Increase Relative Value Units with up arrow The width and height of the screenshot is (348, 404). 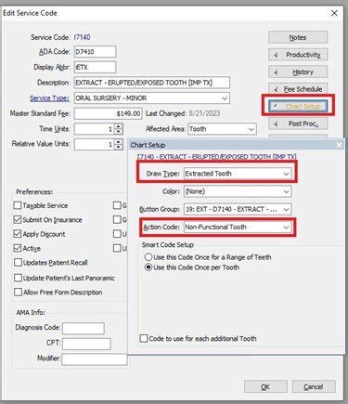[119, 141]
